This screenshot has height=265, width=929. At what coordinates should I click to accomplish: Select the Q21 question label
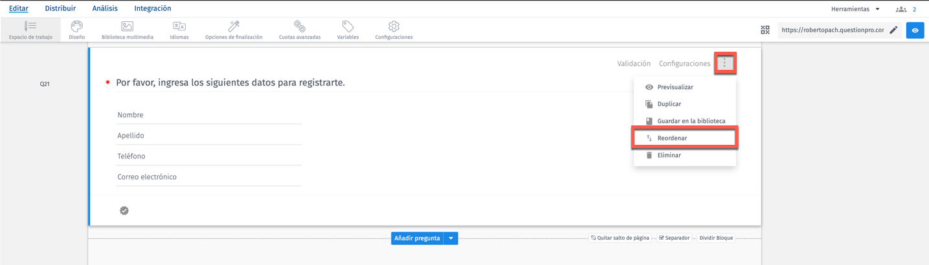click(x=45, y=84)
